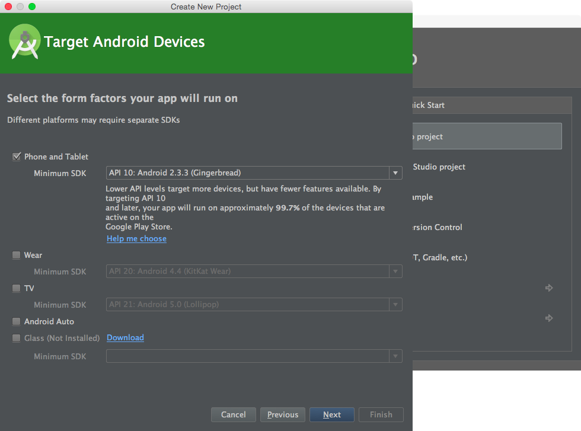Enable the TV form factor checkbox
The width and height of the screenshot is (581, 431).
click(16, 288)
